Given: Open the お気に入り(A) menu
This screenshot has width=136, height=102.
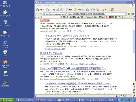Looking at the screenshot, I should [x=63, y=6].
